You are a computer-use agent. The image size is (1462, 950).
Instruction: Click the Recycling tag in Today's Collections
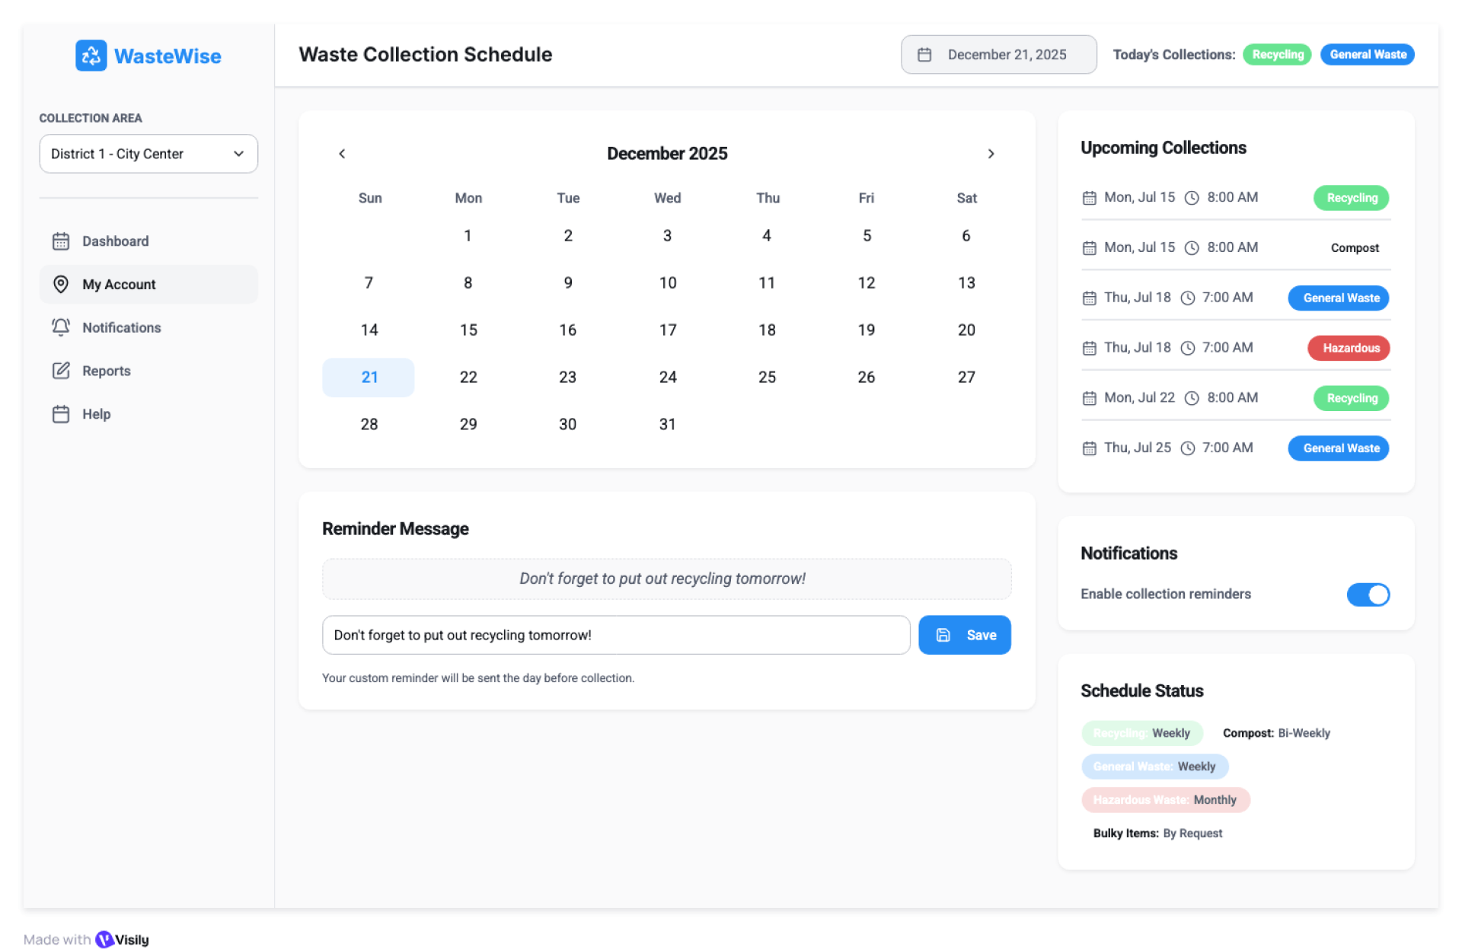click(x=1277, y=55)
